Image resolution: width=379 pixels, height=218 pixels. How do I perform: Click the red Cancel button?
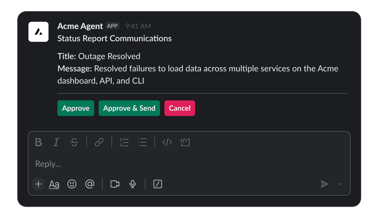[180, 108]
